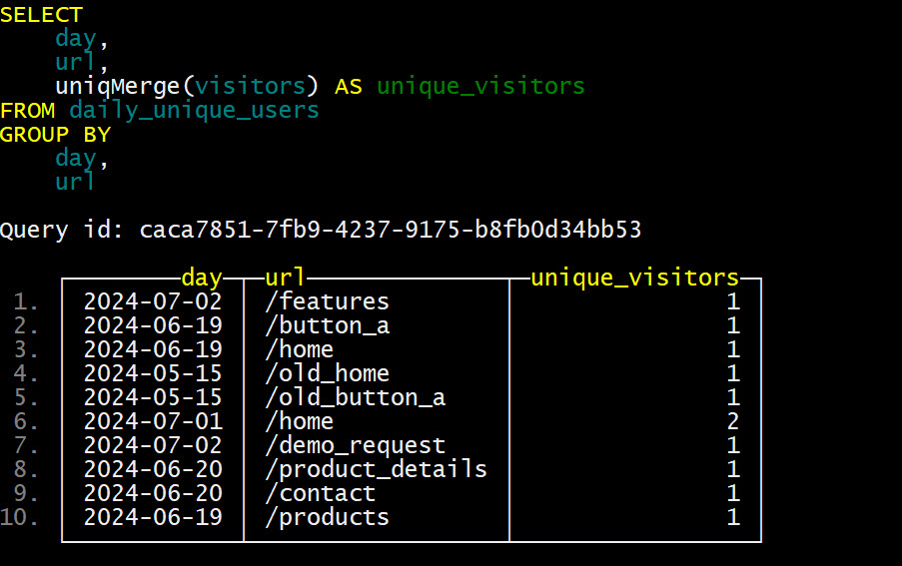
Task: Click the 2024-07-01 date cell
Action: pyautogui.click(x=152, y=421)
